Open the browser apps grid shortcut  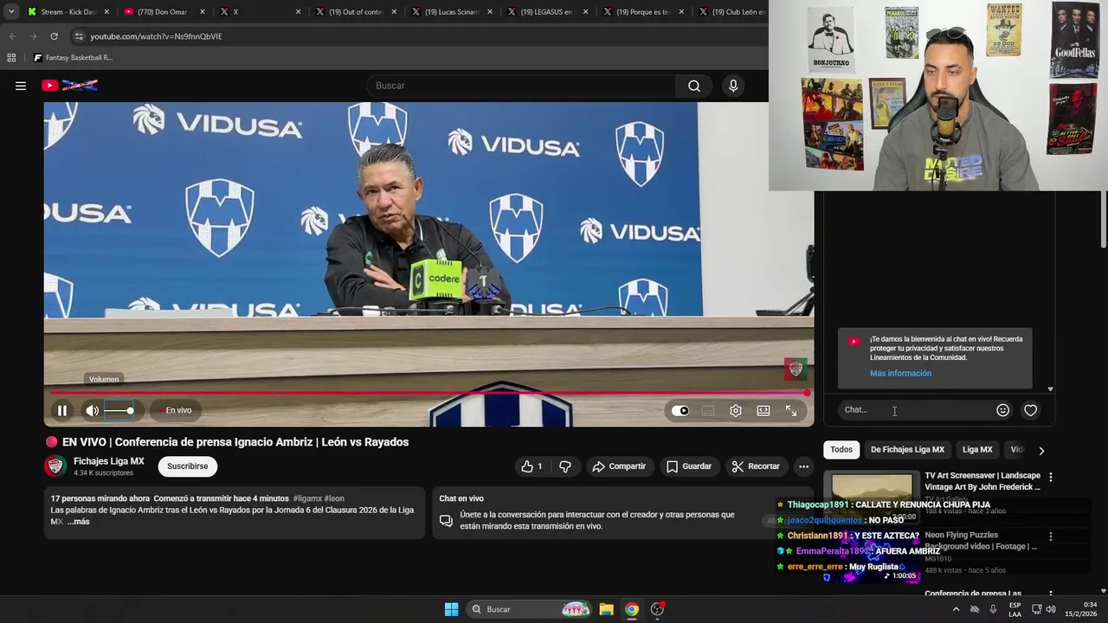click(x=11, y=58)
